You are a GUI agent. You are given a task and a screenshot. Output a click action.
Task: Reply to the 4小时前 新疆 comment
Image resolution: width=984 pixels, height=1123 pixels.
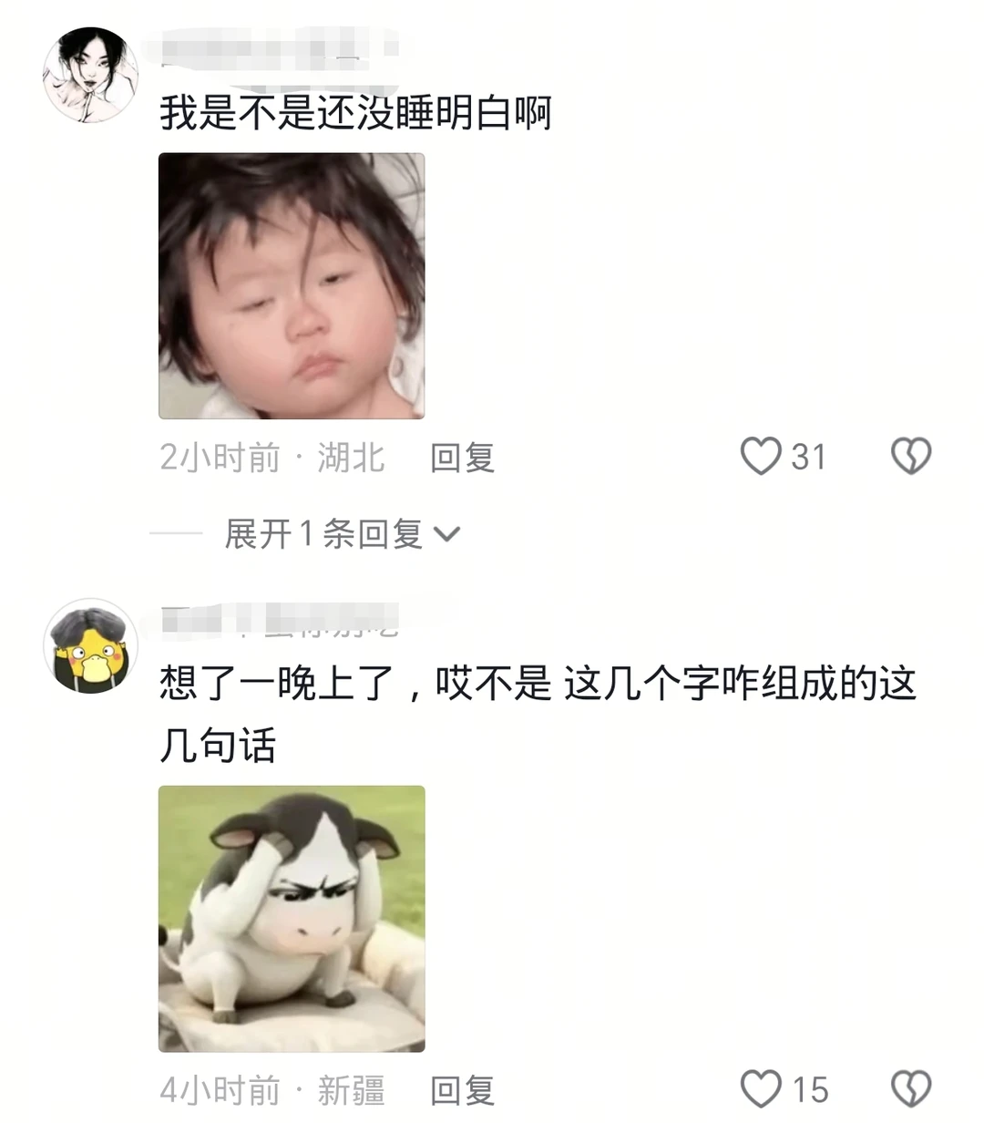pyautogui.click(x=462, y=1090)
